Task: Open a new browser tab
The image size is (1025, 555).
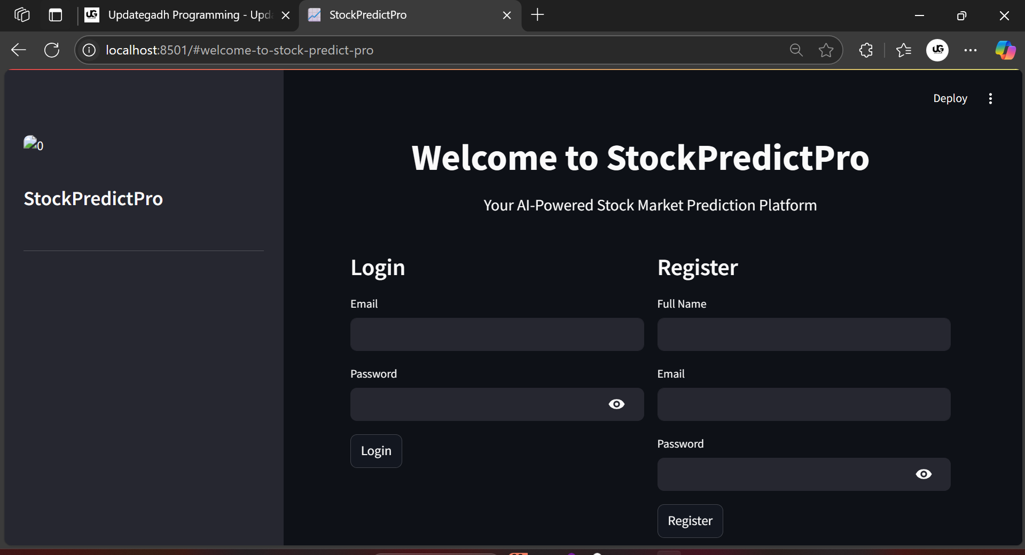Action: [x=537, y=15]
